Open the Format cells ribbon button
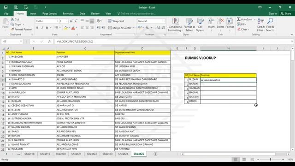The width and height of the screenshot is (295, 166). click(230, 25)
